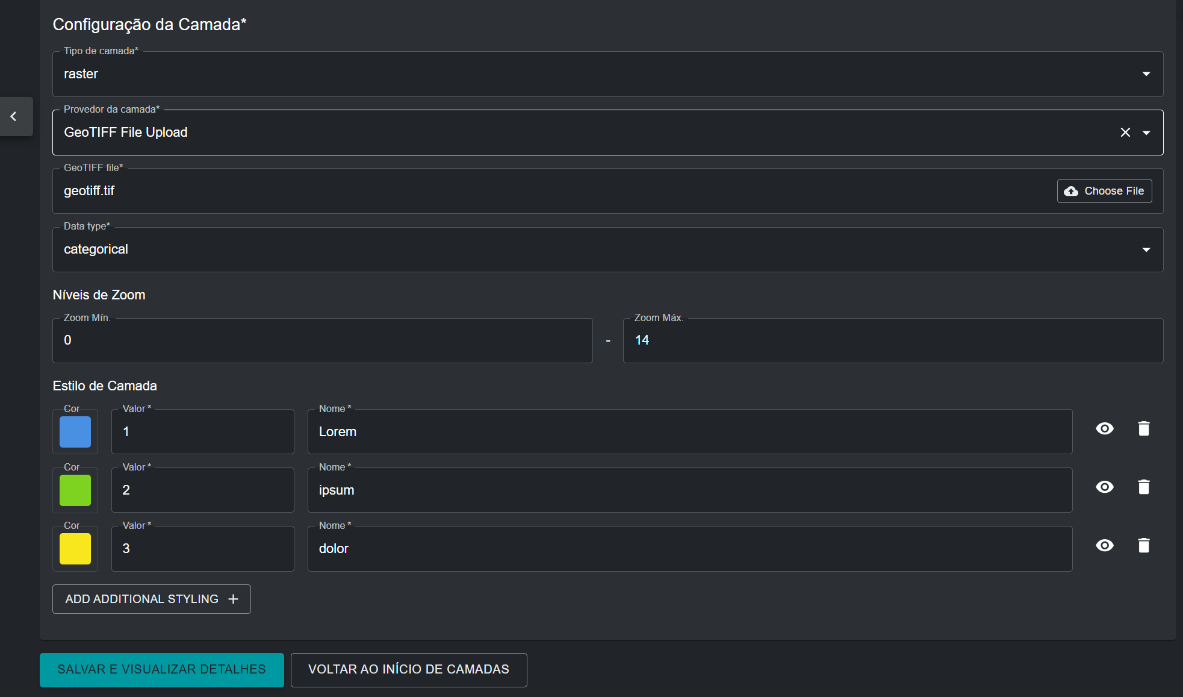Delete the ipsum style row
Screen dimensions: 1183x697
(1144, 487)
